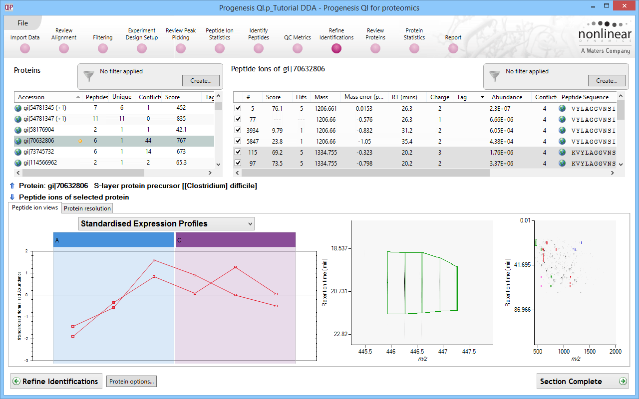Switch to the Protein resolution tab
Screen dimensions: 639x399
(x=87, y=208)
